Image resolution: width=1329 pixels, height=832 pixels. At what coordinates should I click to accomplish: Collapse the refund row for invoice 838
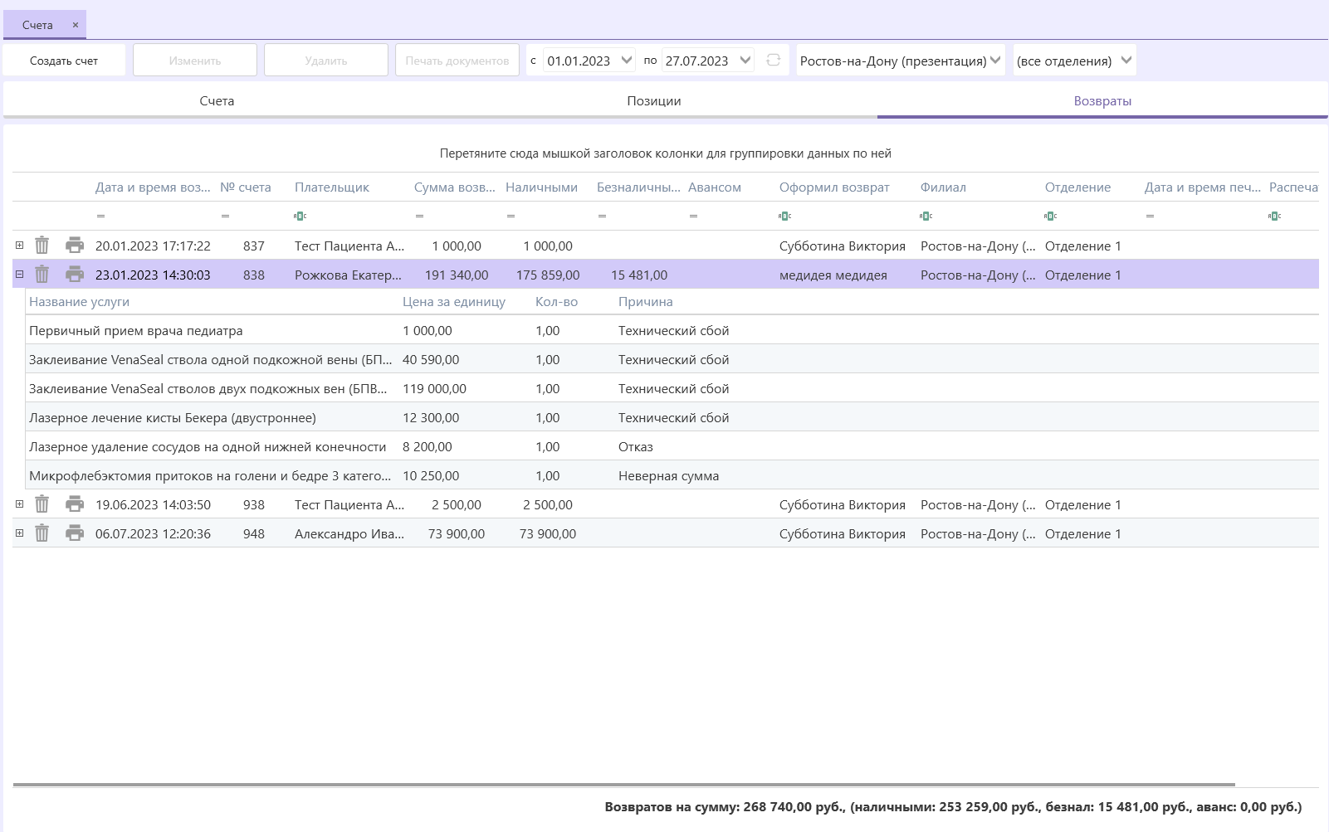[19, 274]
